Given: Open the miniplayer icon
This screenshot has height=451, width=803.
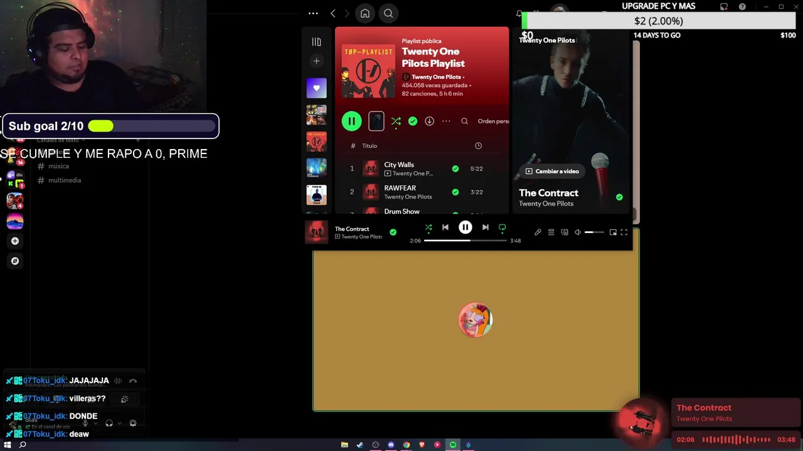Looking at the screenshot, I should pyautogui.click(x=613, y=232).
